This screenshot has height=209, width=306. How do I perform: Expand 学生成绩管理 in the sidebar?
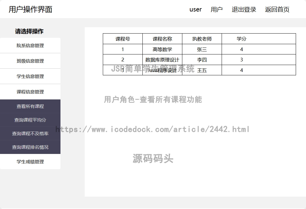[x=30, y=162]
